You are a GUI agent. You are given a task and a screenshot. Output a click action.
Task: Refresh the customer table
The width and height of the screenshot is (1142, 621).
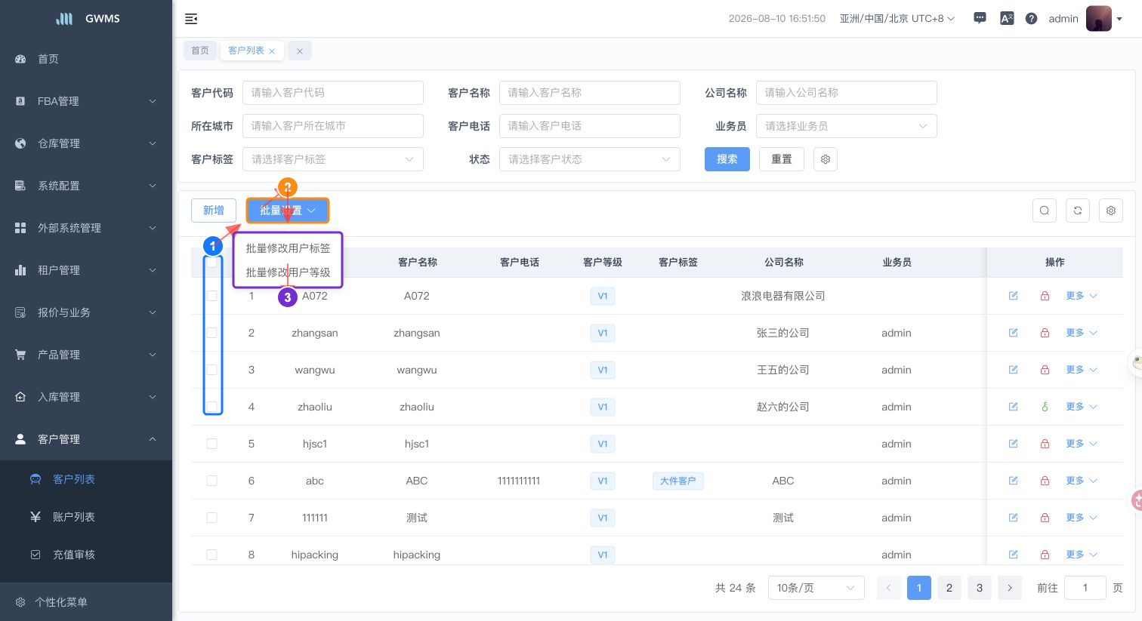[x=1078, y=211]
